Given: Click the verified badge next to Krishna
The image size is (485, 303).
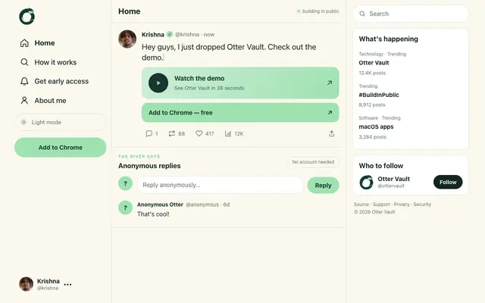Looking at the screenshot, I should pos(170,34).
